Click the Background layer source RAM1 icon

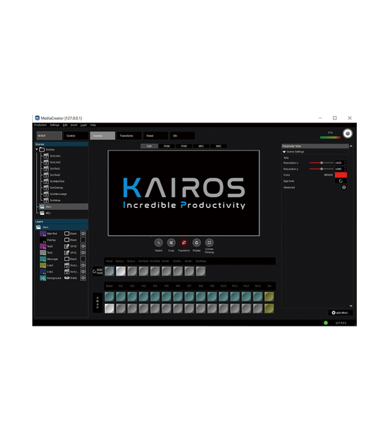(67, 278)
